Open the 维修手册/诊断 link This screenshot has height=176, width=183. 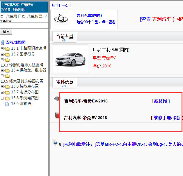(x=167, y=118)
